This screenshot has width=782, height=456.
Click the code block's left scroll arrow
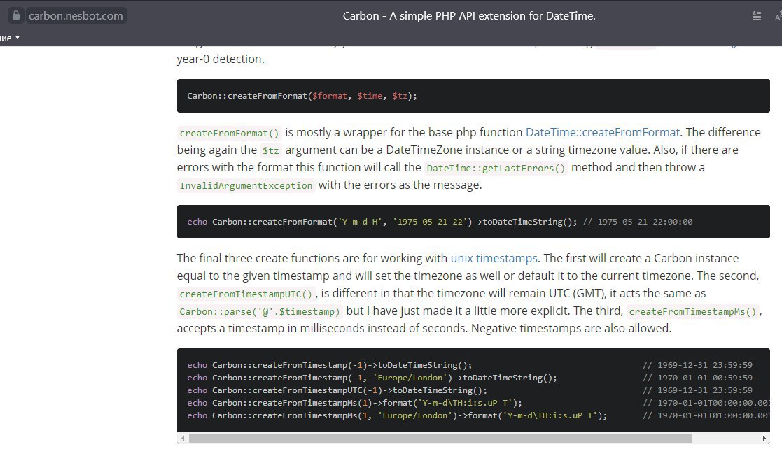click(x=183, y=439)
